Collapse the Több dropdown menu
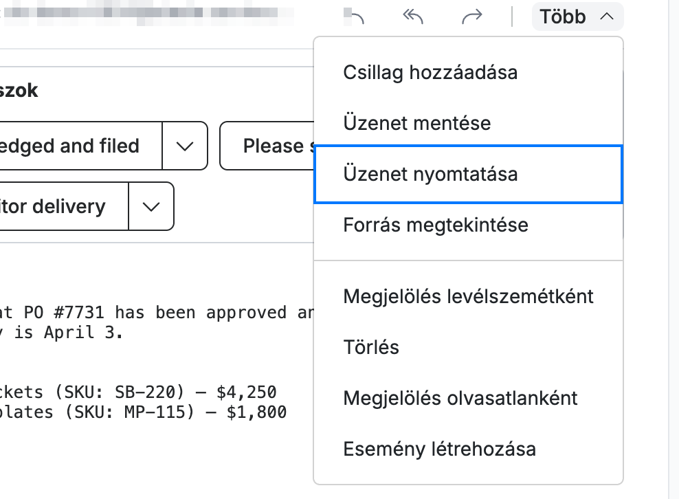 (x=578, y=16)
